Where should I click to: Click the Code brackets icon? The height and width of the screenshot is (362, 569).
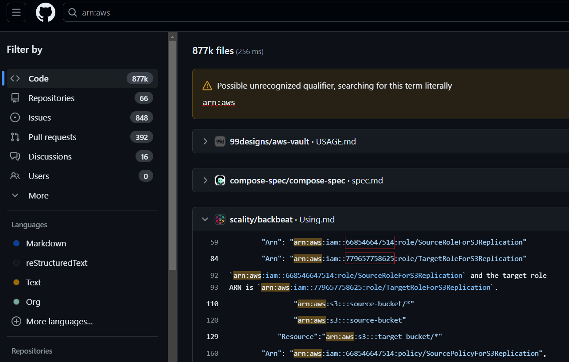[15, 78]
